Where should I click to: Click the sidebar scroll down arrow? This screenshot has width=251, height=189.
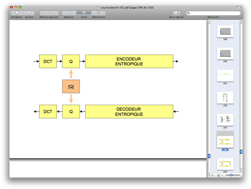(241, 171)
